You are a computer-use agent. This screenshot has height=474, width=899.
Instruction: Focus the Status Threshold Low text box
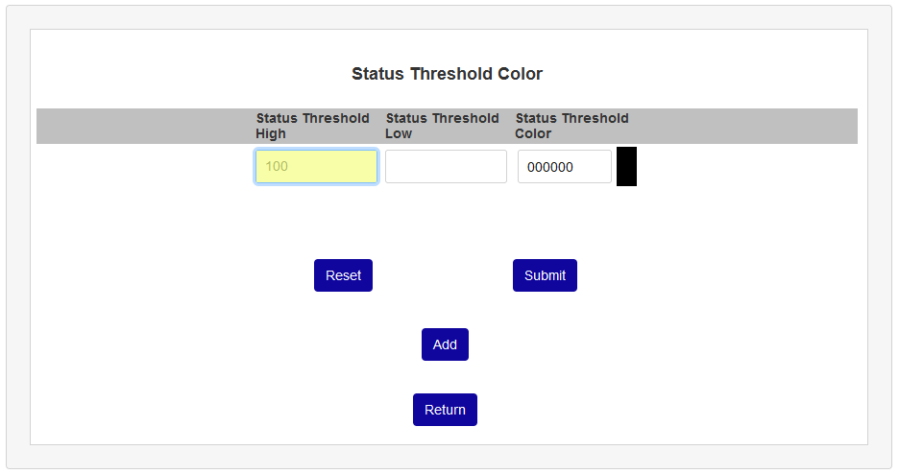coord(446,166)
